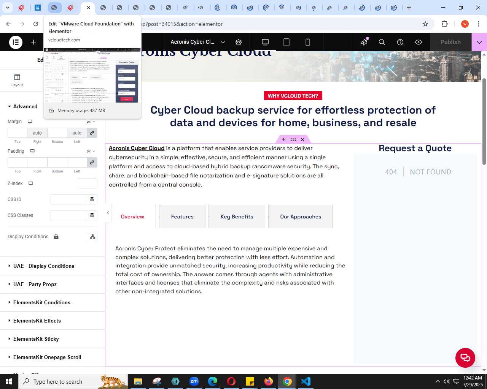Viewport: 487px width, 389px height.
Task: Click the page vertical scrollbar thumb
Action: [484, 122]
